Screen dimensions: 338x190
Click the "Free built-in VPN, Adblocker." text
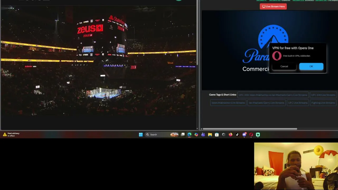point(297,56)
